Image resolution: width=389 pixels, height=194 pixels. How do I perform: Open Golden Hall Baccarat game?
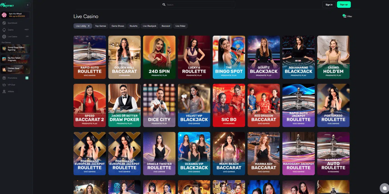(124, 57)
